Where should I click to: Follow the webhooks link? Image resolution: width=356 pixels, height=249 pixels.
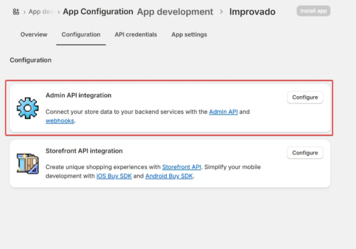pyautogui.click(x=60, y=121)
